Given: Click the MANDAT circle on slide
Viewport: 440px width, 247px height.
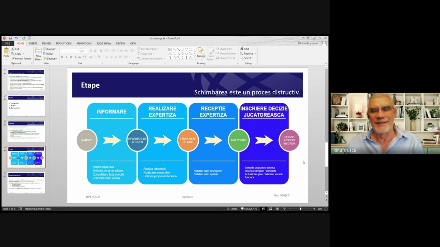Looking at the screenshot, I should click(x=87, y=140).
